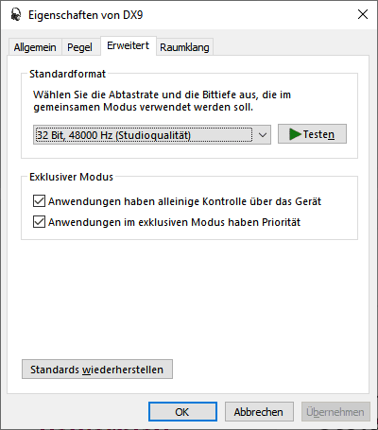Select the '32 Bit, 48000 Hz (Studioqualität)' combo box
Image resolution: width=378 pixels, height=430 pixels.
point(152,135)
